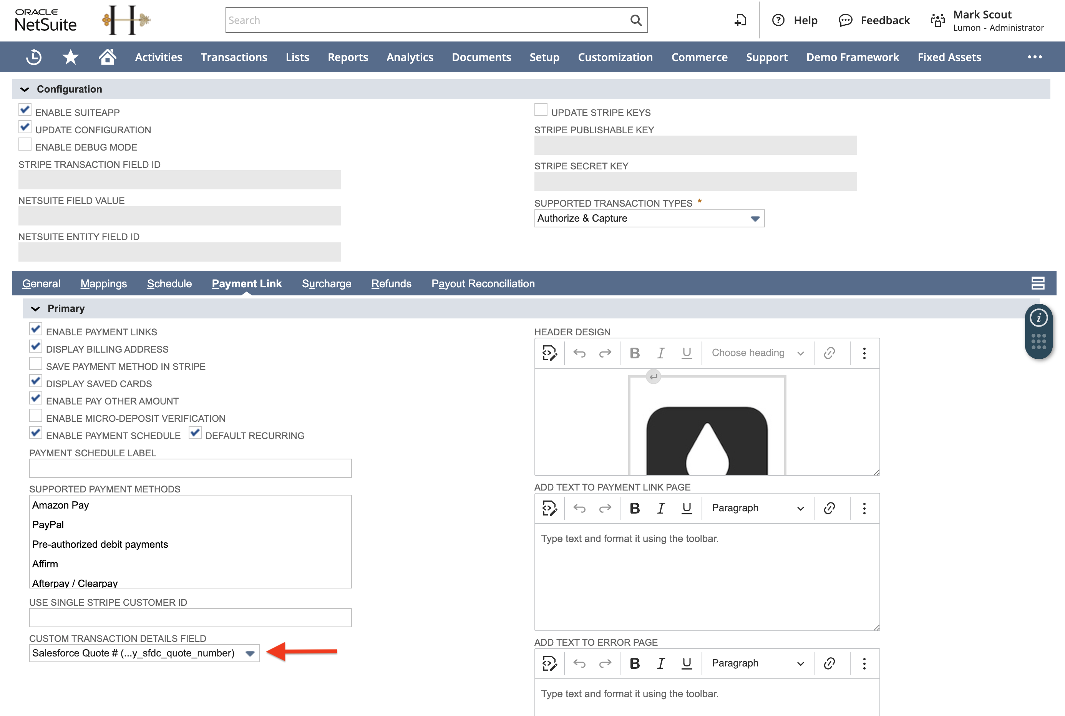The width and height of the screenshot is (1065, 716).
Task: Switch to the Surcharge subtab
Action: point(327,283)
